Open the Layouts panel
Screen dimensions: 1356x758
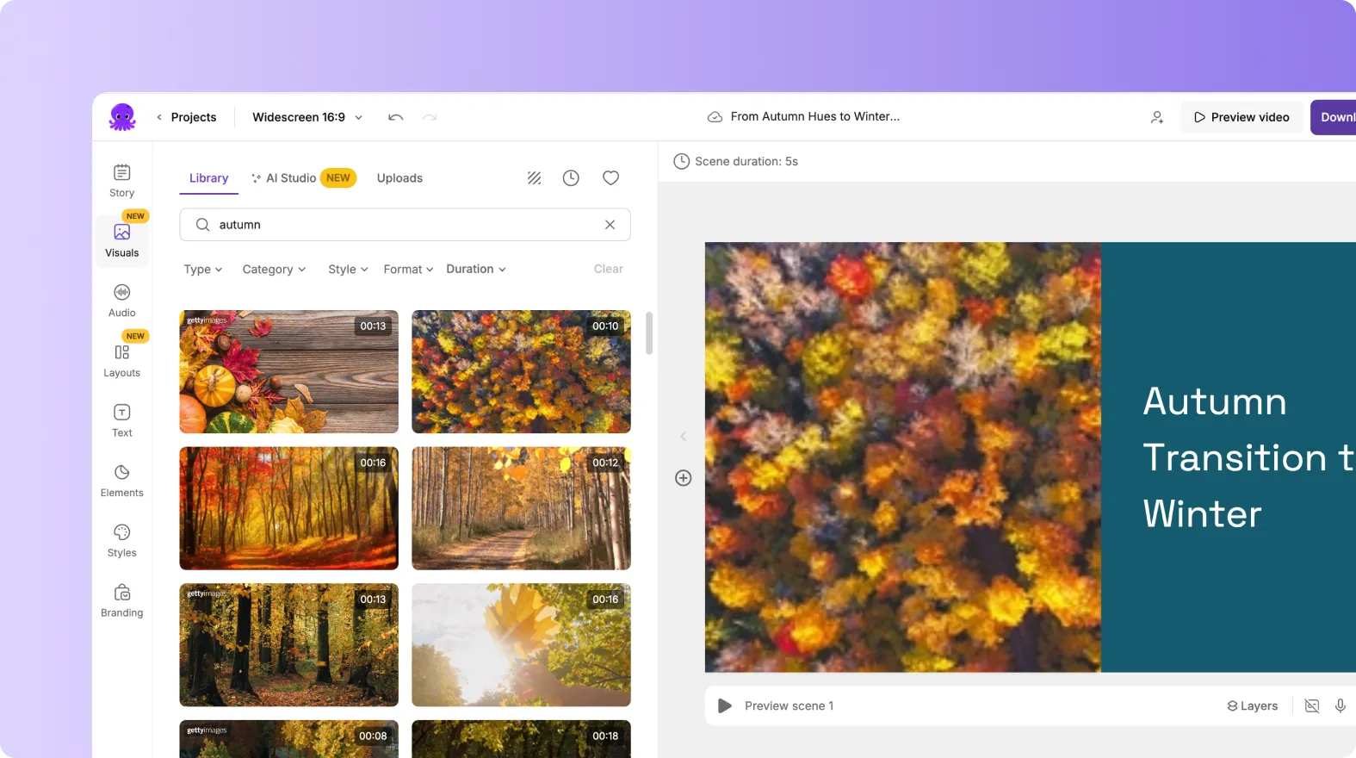tap(121, 360)
